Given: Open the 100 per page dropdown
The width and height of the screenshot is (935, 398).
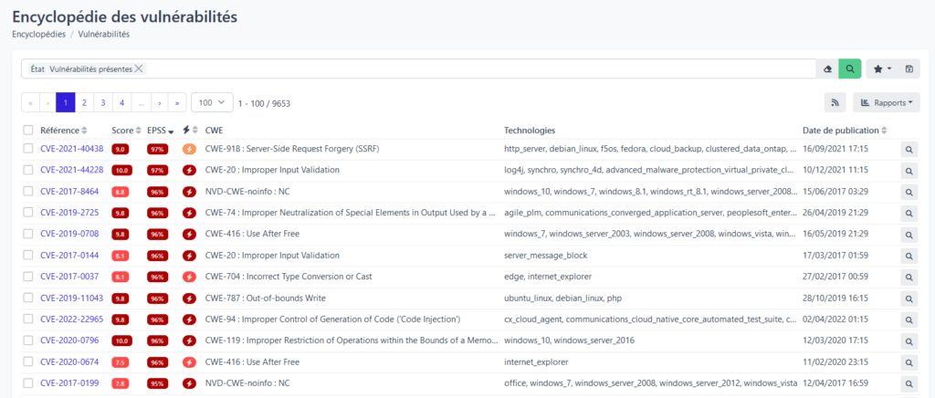Looking at the screenshot, I should (212, 102).
